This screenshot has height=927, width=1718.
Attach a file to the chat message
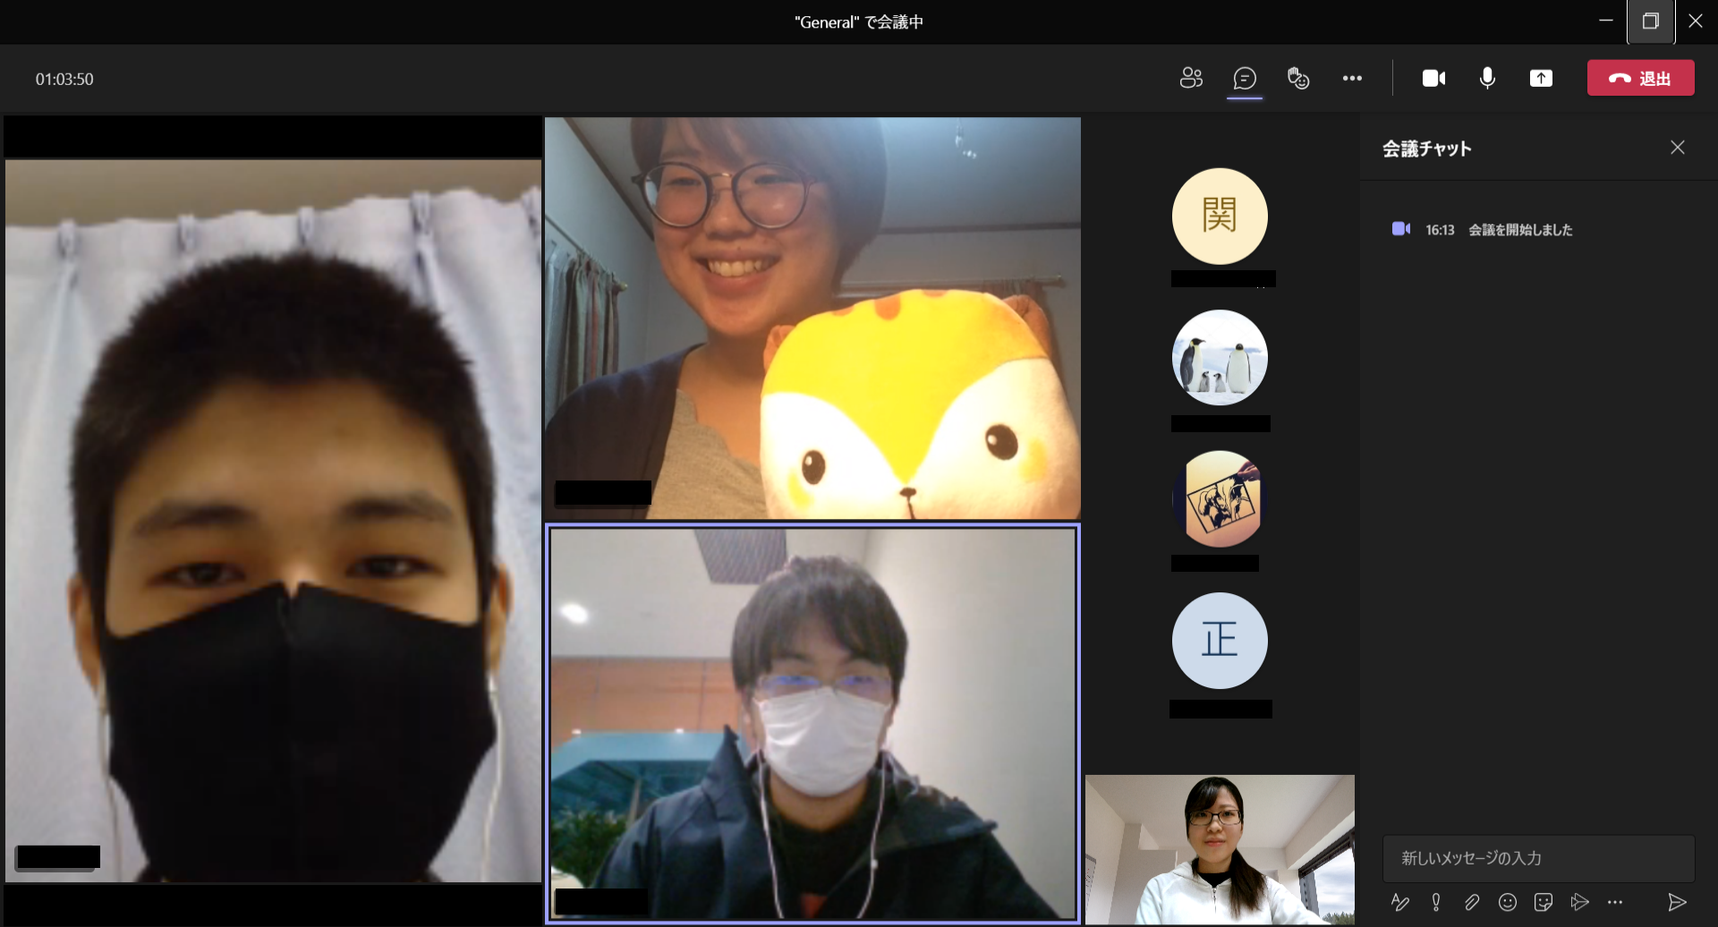click(x=1472, y=903)
